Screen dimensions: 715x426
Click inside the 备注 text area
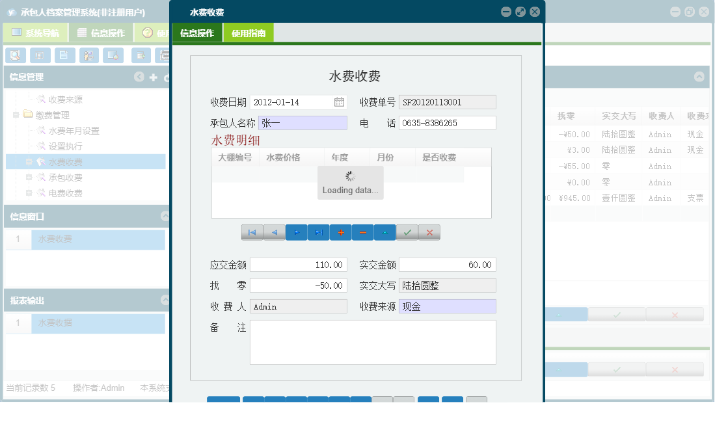pyautogui.click(x=373, y=341)
